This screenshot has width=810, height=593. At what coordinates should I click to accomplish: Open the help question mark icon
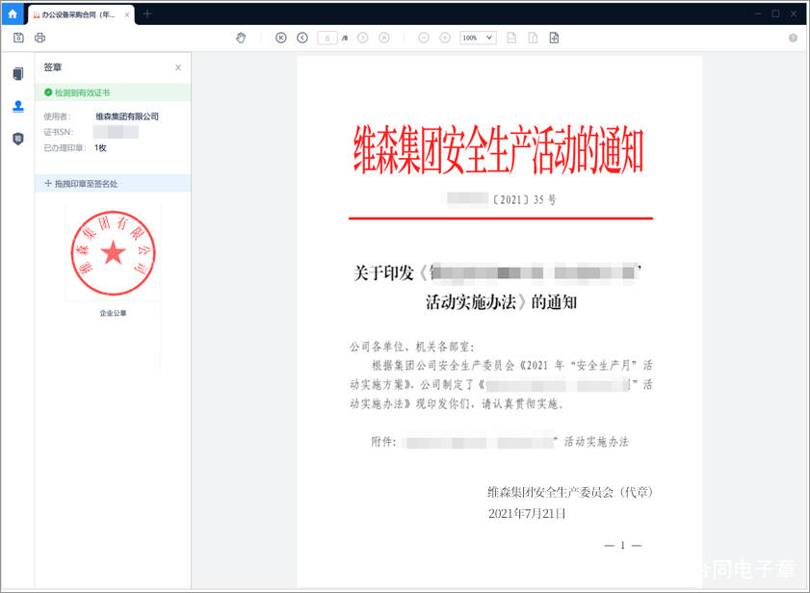click(x=793, y=38)
